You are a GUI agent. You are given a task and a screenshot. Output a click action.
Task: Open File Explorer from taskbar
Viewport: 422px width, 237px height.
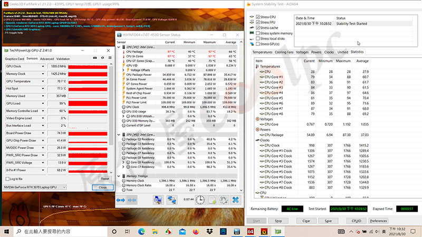(155, 231)
